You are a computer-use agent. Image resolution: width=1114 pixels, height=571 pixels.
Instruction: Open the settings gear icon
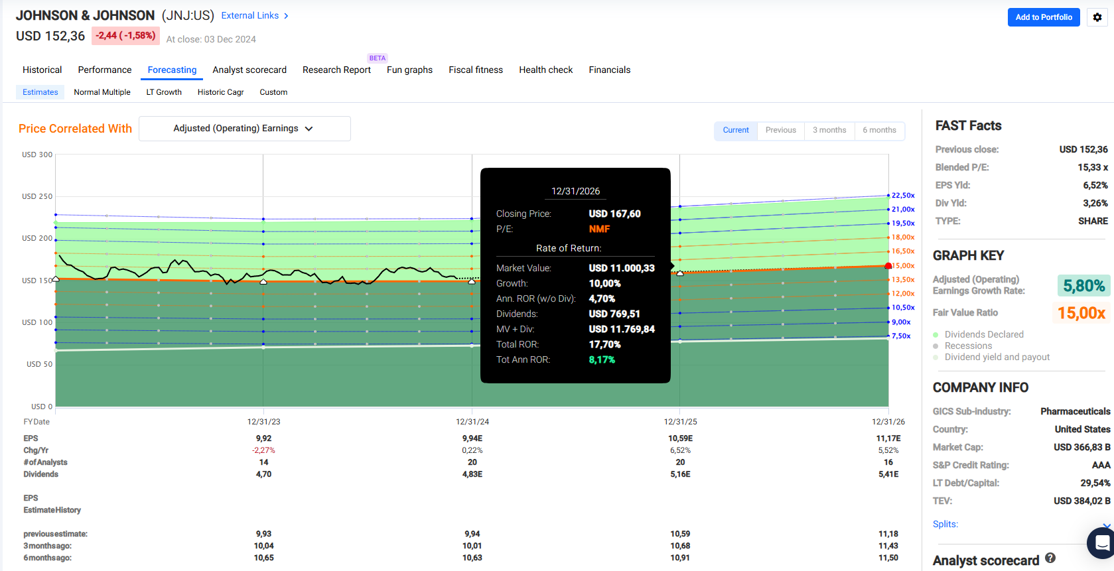(1097, 17)
